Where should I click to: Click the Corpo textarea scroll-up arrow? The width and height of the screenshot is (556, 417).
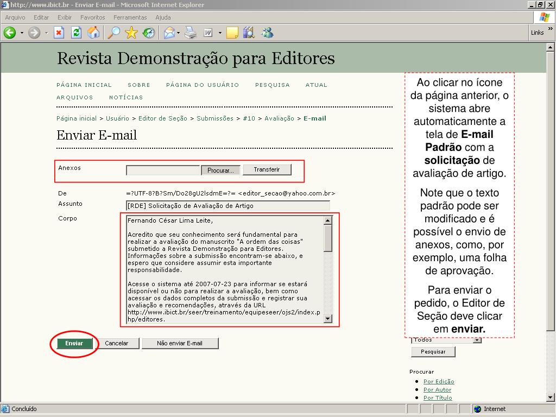(x=328, y=220)
